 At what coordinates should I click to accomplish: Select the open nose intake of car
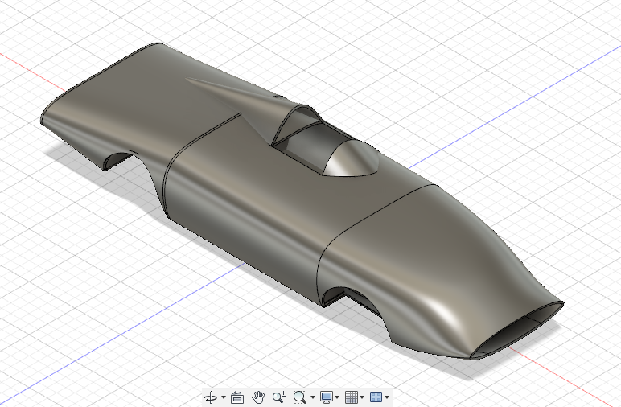[517, 331]
